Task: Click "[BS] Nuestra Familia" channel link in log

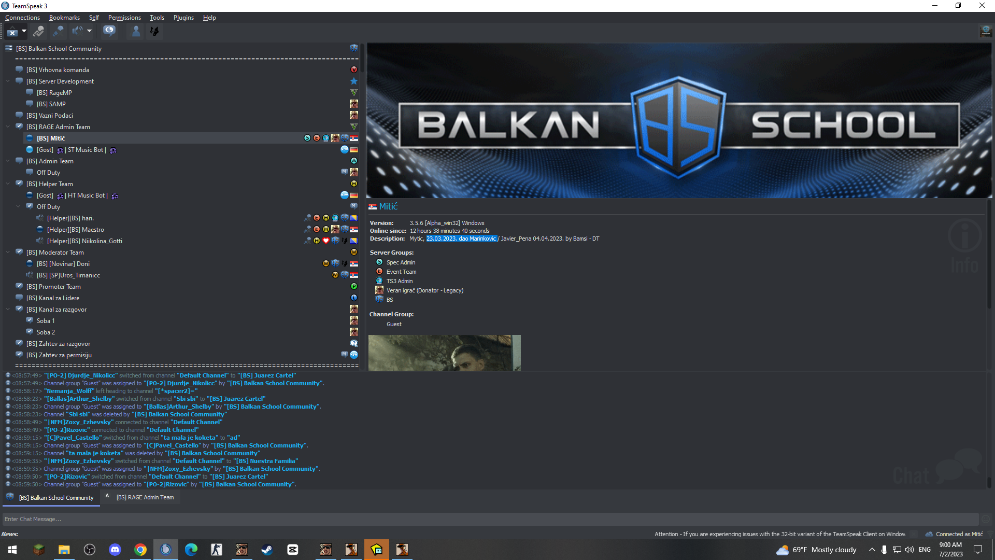Action: pos(266,461)
